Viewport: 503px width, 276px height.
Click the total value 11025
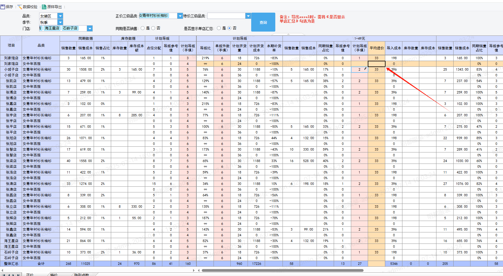(x=86, y=264)
